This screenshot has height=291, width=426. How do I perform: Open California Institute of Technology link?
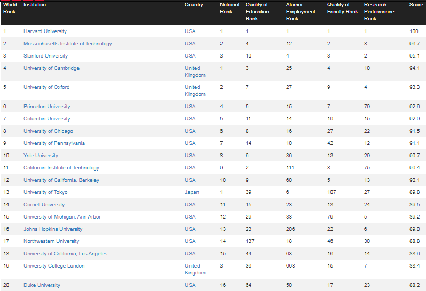click(61, 167)
